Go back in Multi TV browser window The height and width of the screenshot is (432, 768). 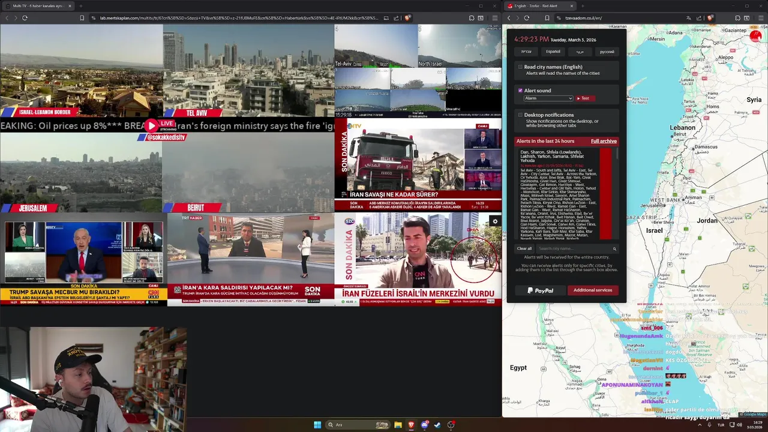[x=7, y=18]
